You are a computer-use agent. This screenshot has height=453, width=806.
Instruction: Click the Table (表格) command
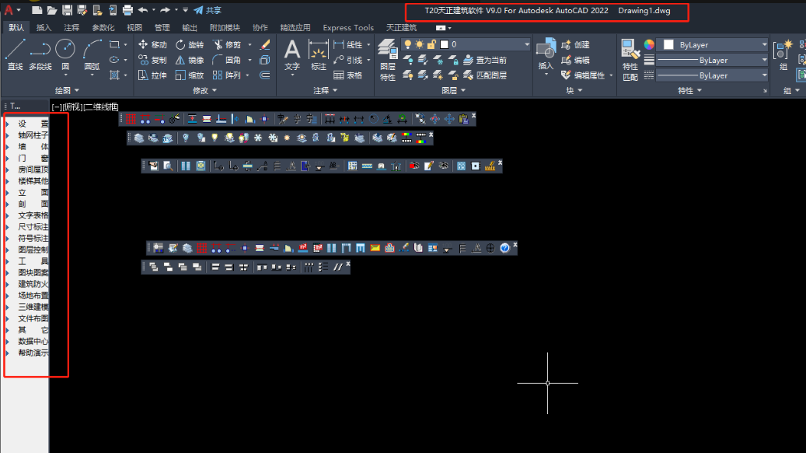click(x=348, y=75)
